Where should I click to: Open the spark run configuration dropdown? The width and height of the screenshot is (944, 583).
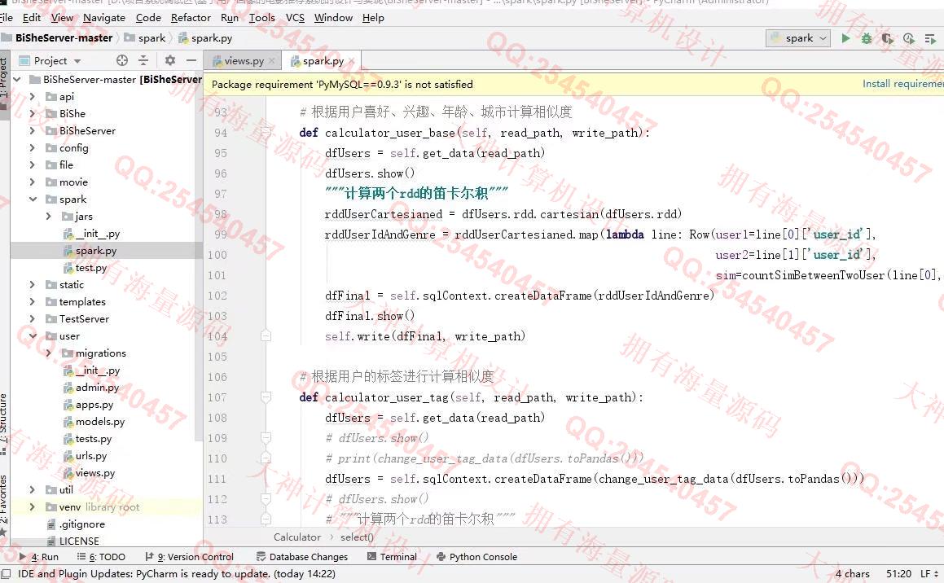(798, 38)
